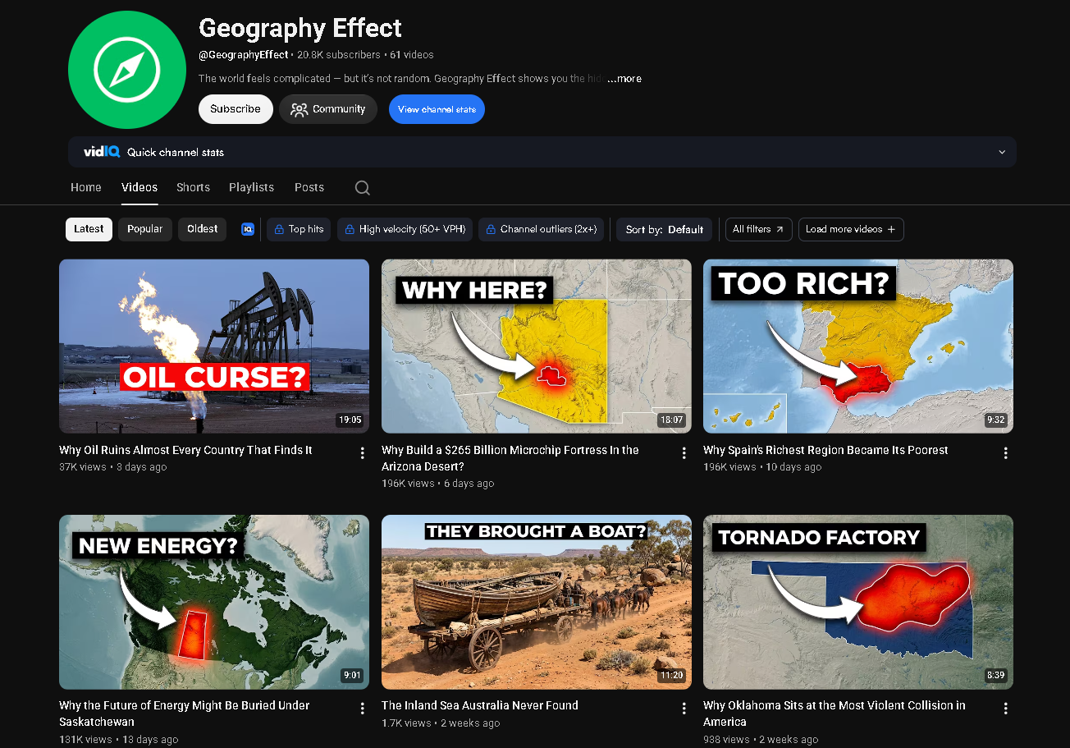Screen dimensions: 1070x748
Task: Click 196K views • 10 days ago text
Action: click(762, 467)
